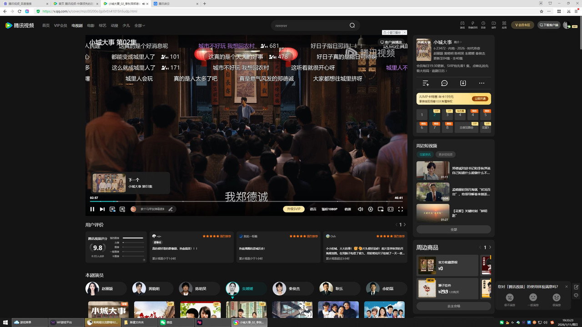Select the 主创见面会 episode tile

coord(467,127)
